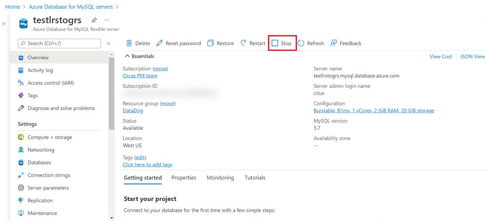The height and width of the screenshot is (221, 487).
Task: Click the Overview sidebar icon
Action: click(21, 58)
